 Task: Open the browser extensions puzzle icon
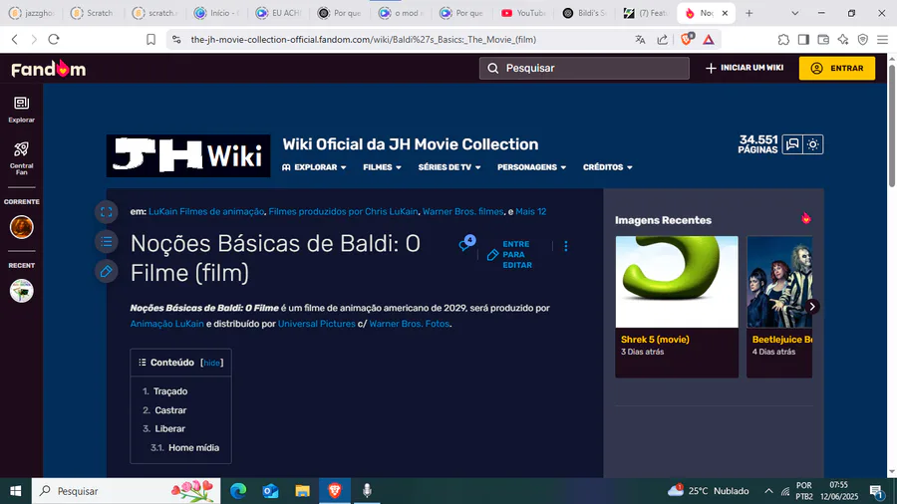pos(783,40)
